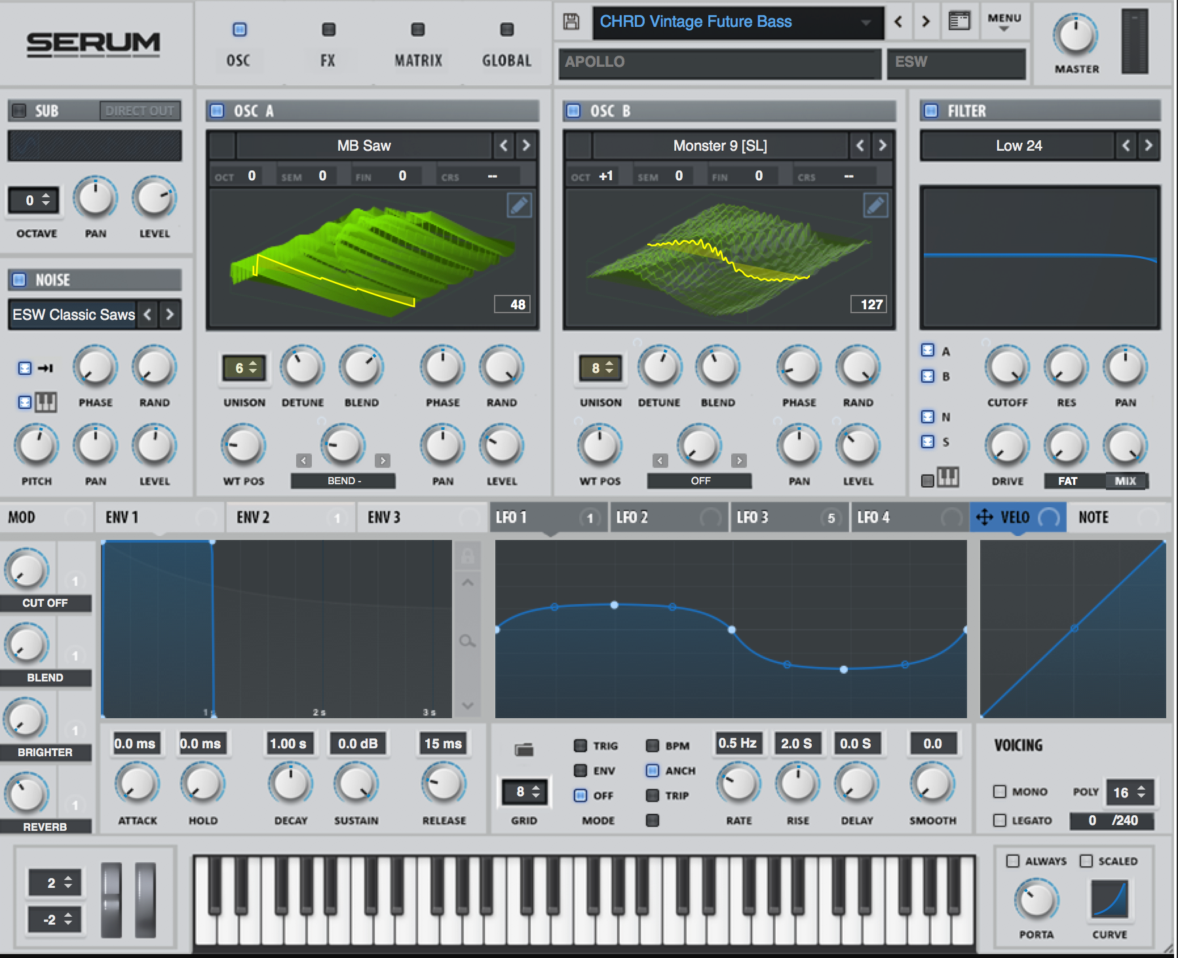Image resolution: width=1178 pixels, height=958 pixels.
Task: Click the filter CUTOFF knob
Action: click(x=1007, y=367)
